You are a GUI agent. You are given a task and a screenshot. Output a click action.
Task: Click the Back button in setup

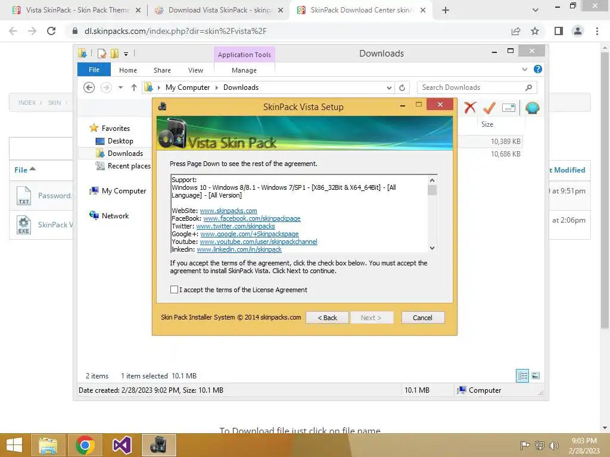[327, 318]
